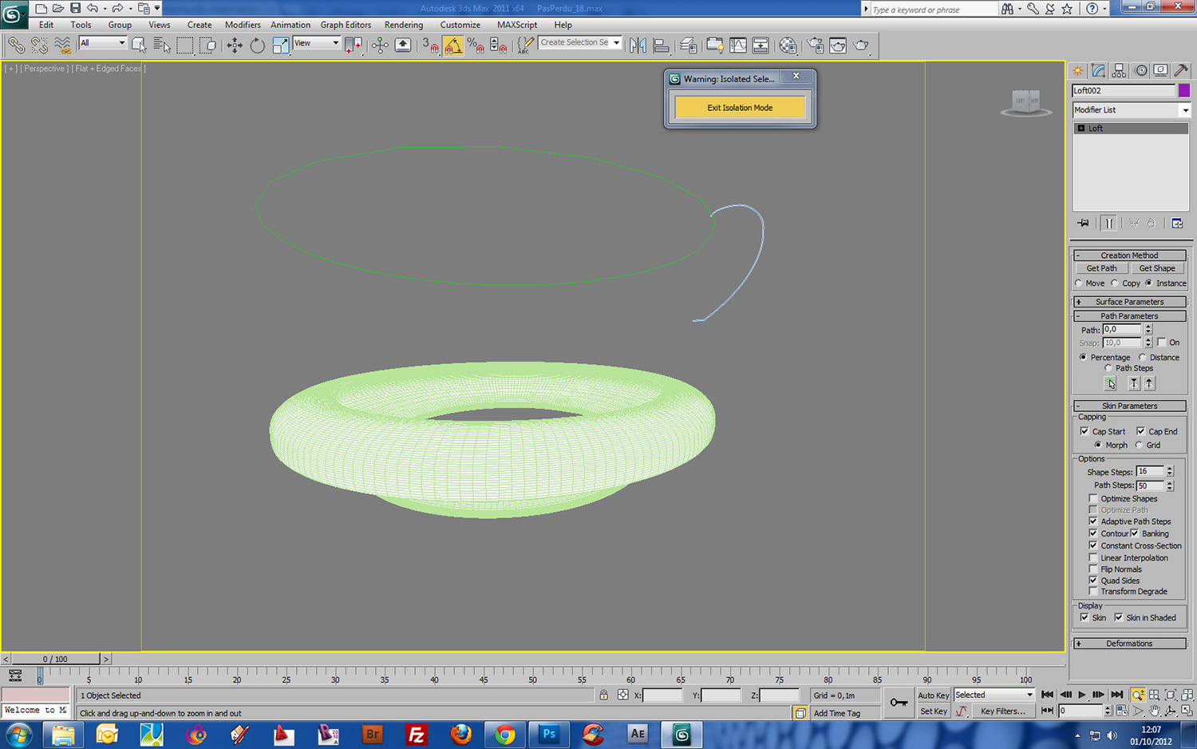Toggle the Angle Snap tool
Image resolution: width=1197 pixels, height=749 pixels.
[453, 46]
